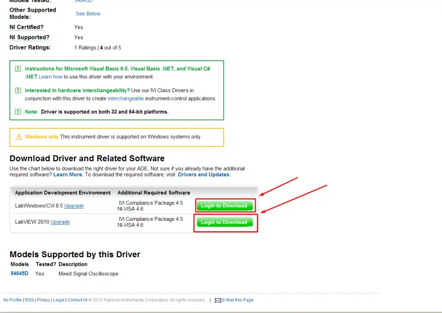Screen dimensions: 442x313
Task: Open the Drivers and Updates link
Action: point(204,174)
